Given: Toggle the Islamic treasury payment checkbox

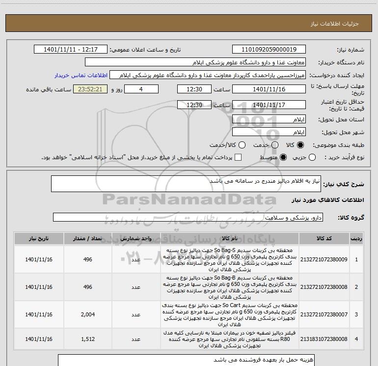Looking at the screenshot, I should (238, 158).
